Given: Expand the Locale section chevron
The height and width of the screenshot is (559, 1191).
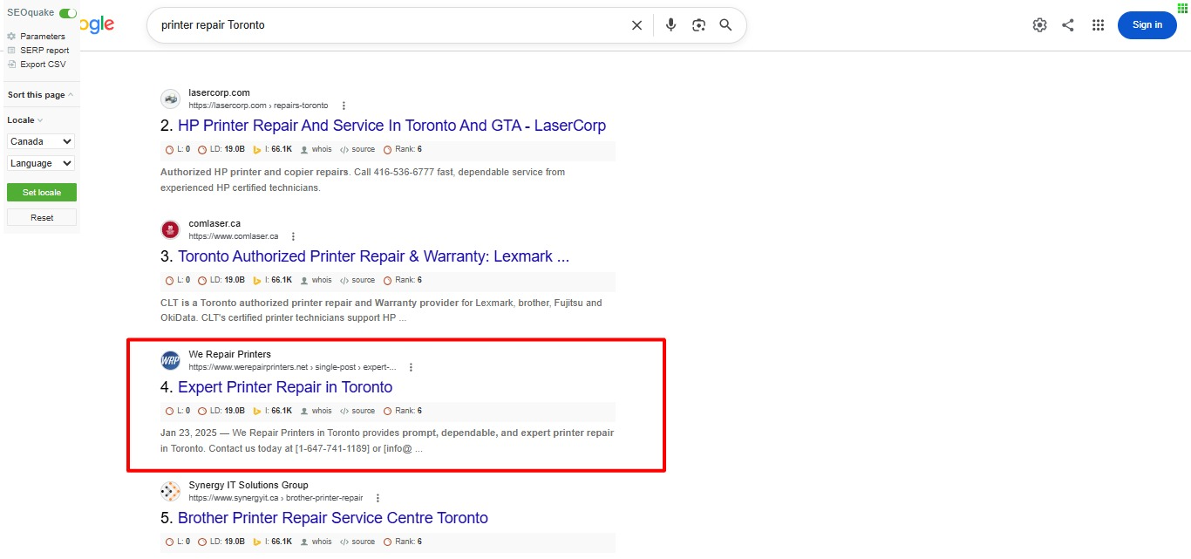Looking at the screenshot, I should pyautogui.click(x=40, y=120).
